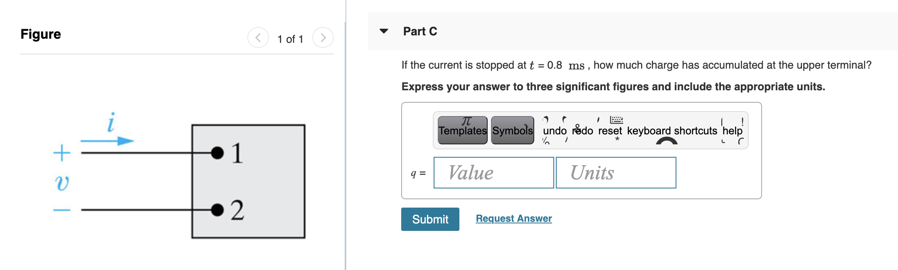Open the Symbols palette
The width and height of the screenshot is (898, 270).
click(512, 131)
